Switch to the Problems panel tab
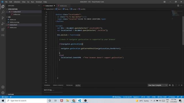Image resolution: width=184 pixels, height=103 pixels. pos(69,85)
